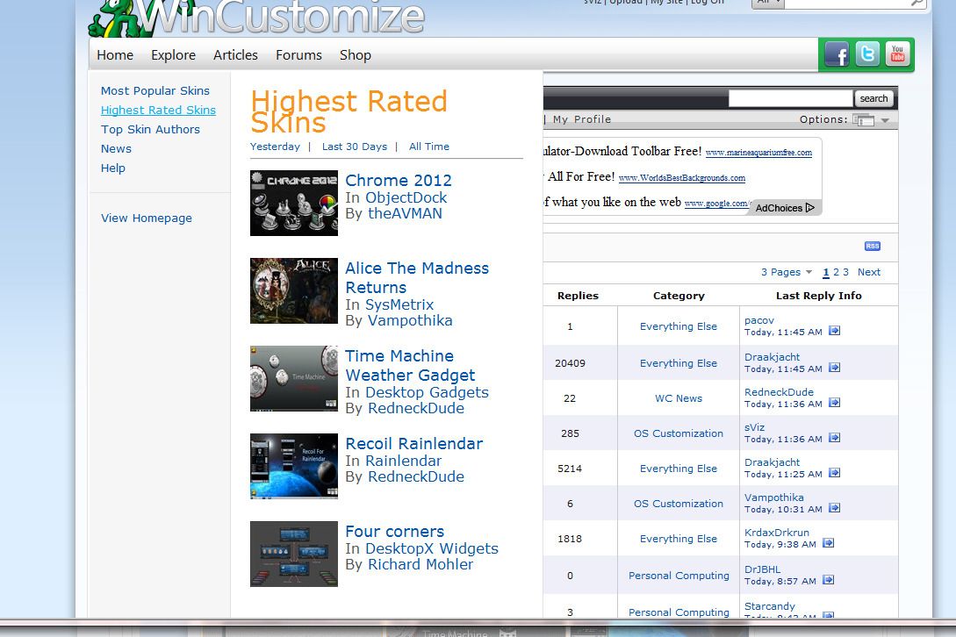Click View Homepage link
This screenshot has height=637, width=956.
[x=147, y=218]
